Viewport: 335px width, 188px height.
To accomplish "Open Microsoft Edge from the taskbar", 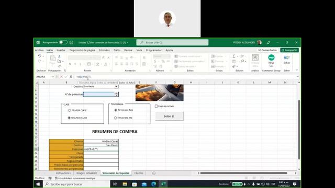I will (153, 184).
